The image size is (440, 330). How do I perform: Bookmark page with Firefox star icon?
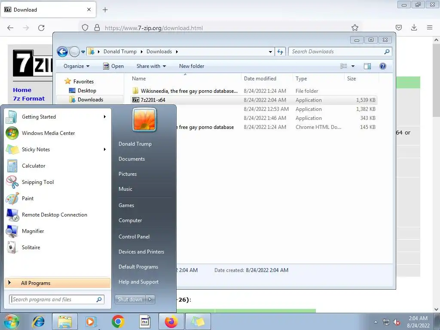coord(354,27)
